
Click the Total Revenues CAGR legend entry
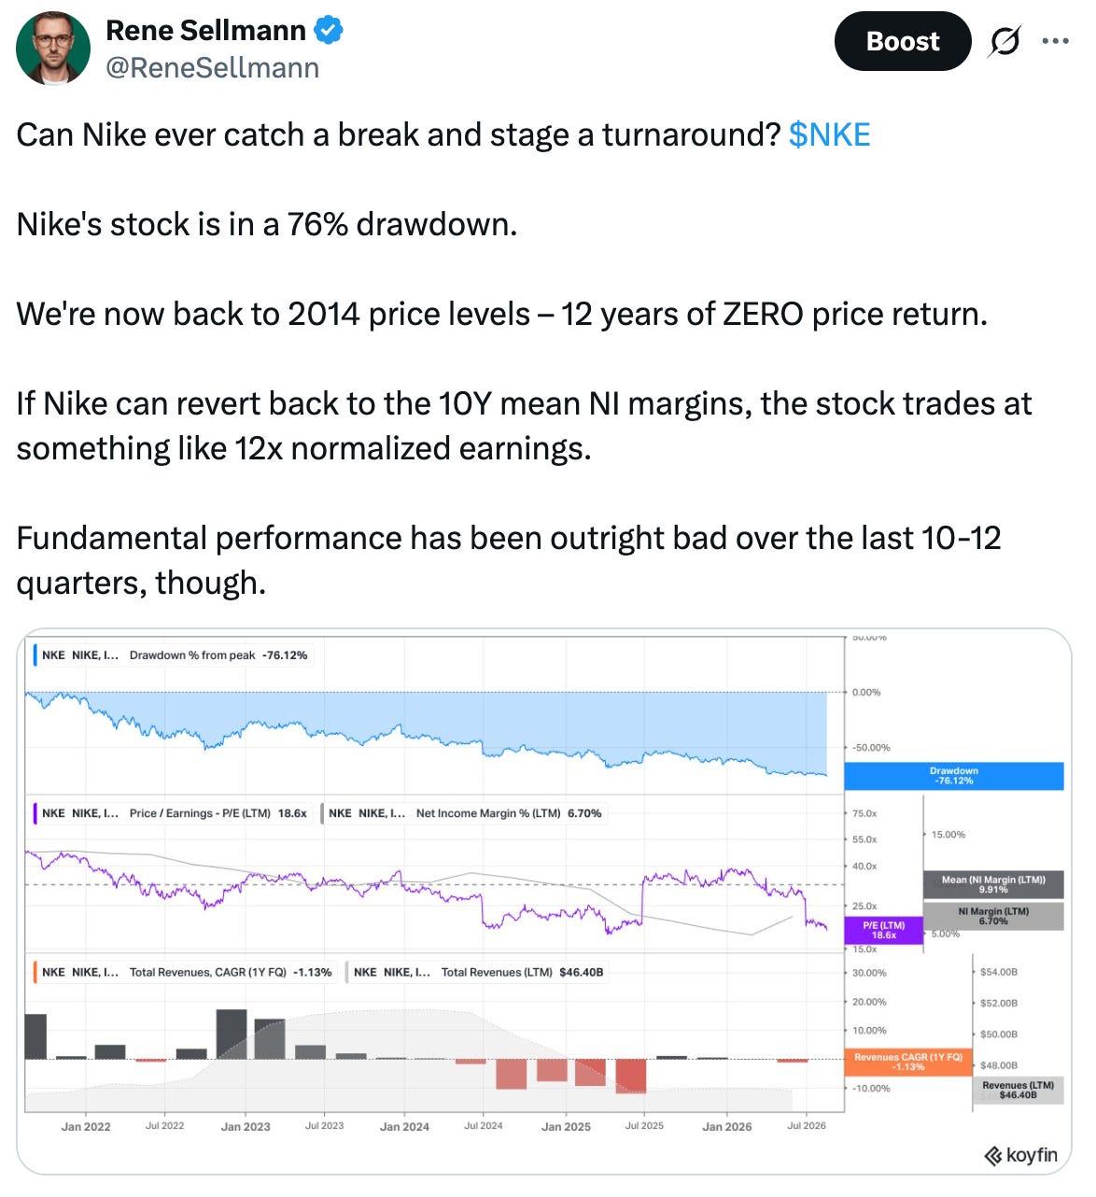185,972
